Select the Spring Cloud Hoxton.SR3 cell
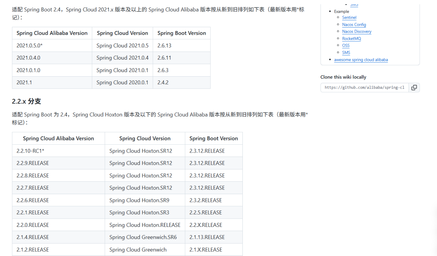 point(145,213)
